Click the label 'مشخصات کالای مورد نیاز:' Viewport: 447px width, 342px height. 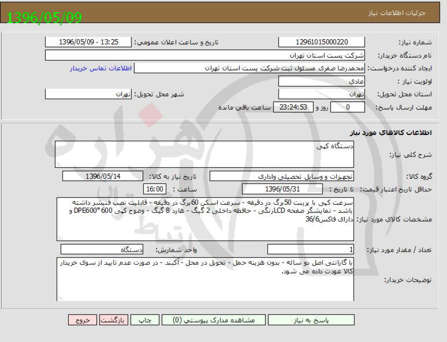(x=396, y=219)
